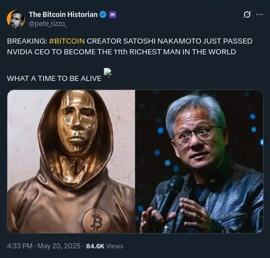Select the display name The Bitcoin Historian
This screenshot has width=270, height=258.
63,15
